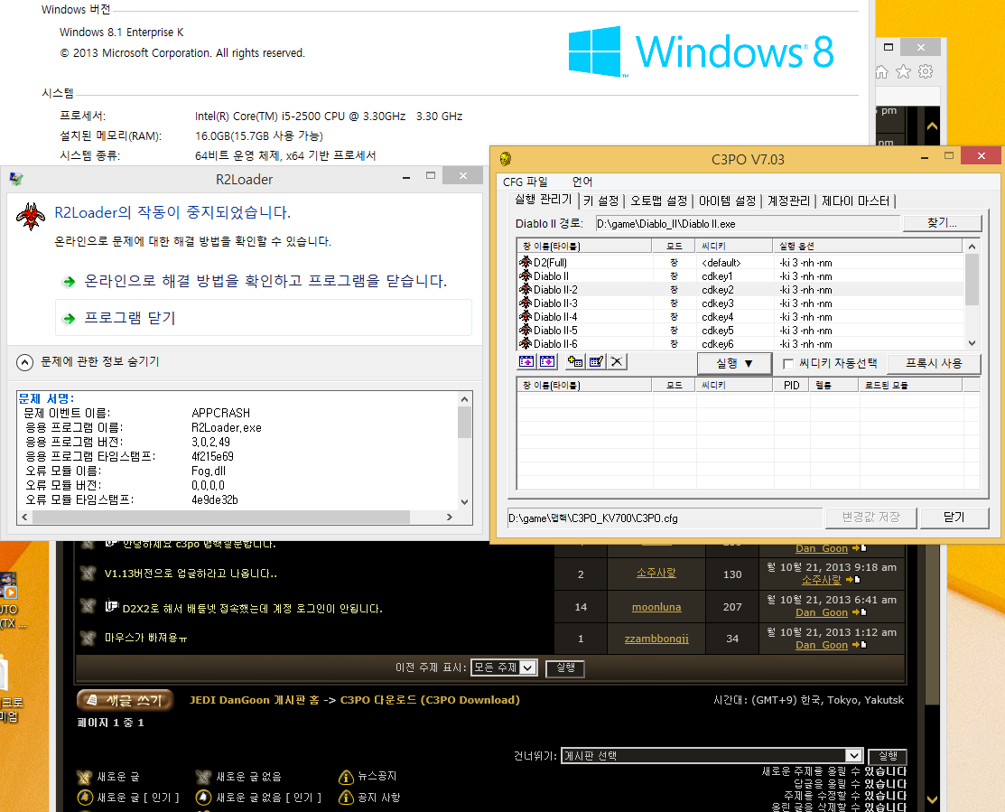The image size is (1005, 812).
Task: Open the 모든 주제 dropdown in forum
Action: click(503, 667)
